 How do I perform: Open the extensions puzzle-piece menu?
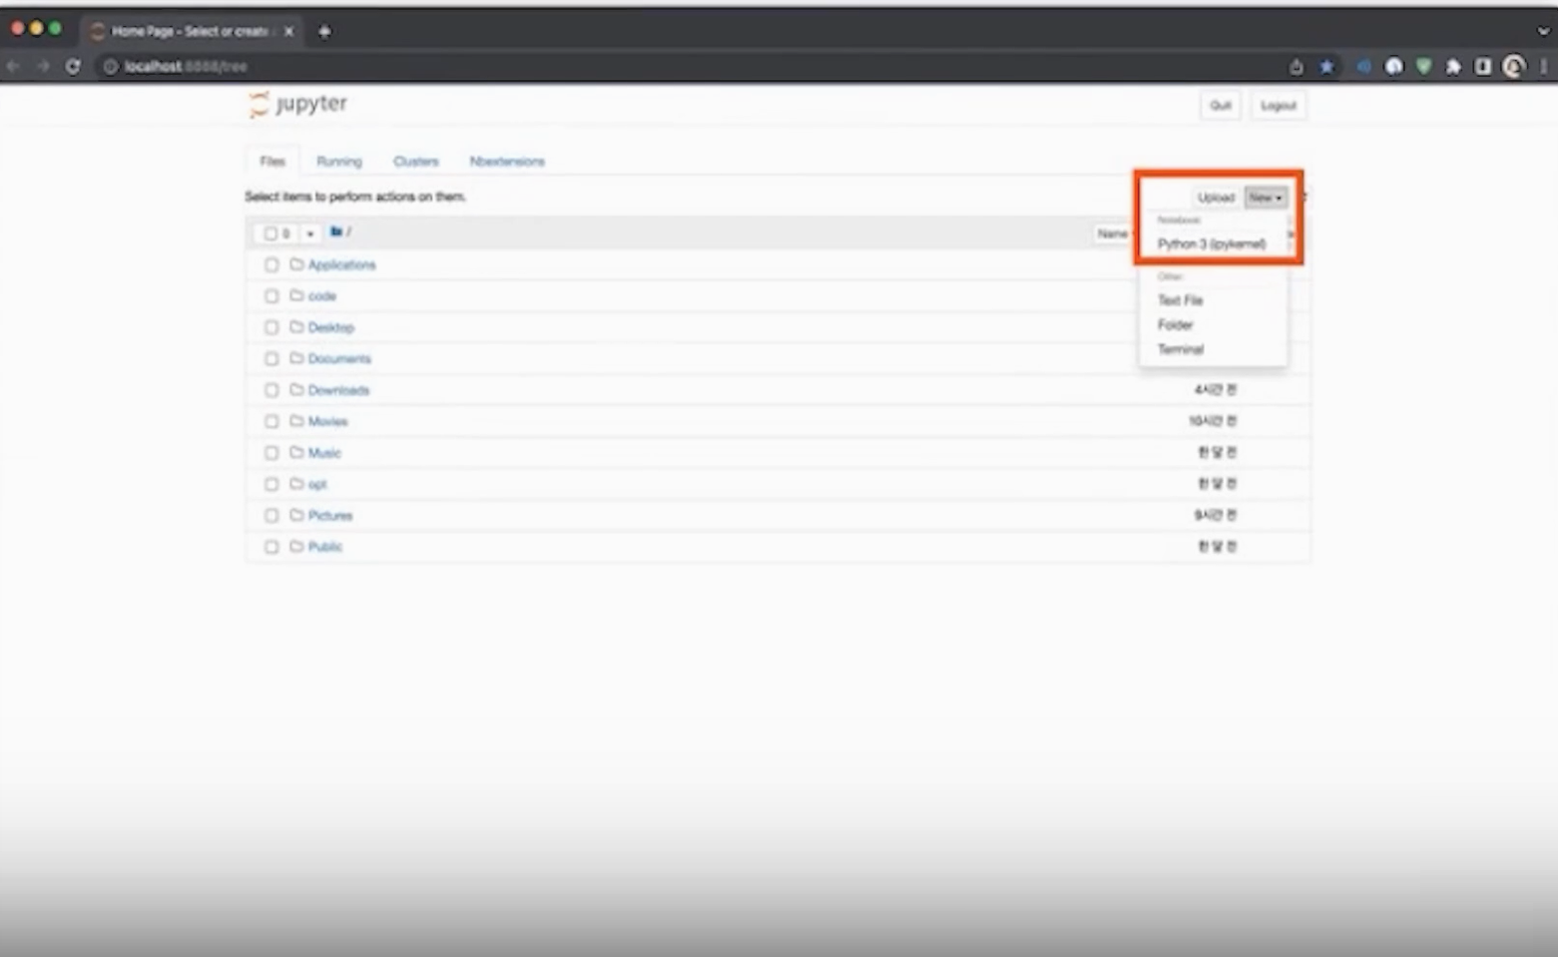pyautogui.click(x=1453, y=66)
